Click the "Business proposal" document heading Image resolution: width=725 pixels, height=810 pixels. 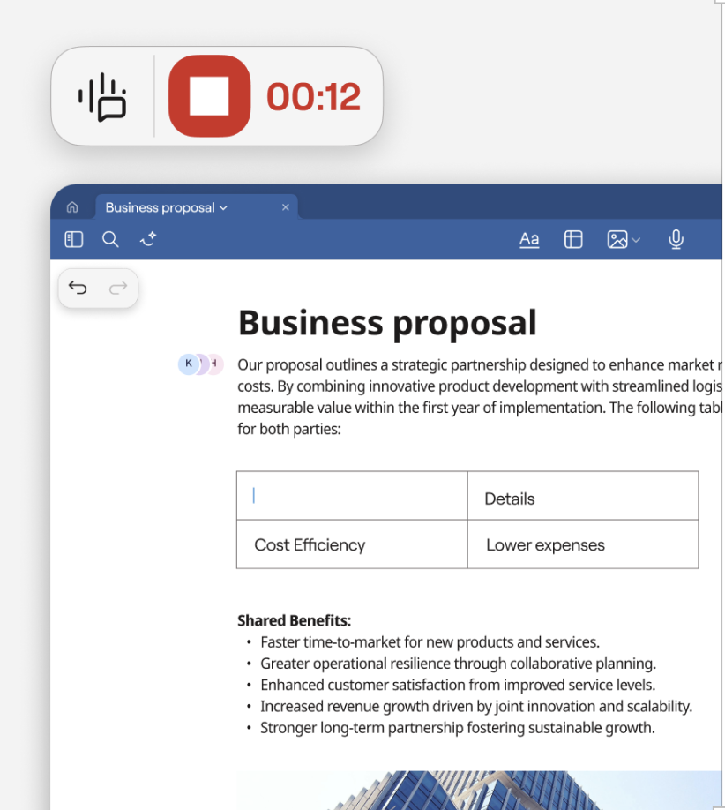[x=387, y=323]
